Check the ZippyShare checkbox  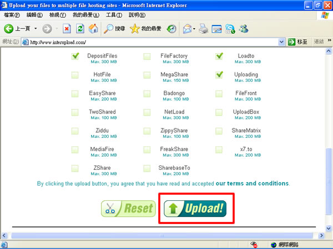[x=147, y=131]
